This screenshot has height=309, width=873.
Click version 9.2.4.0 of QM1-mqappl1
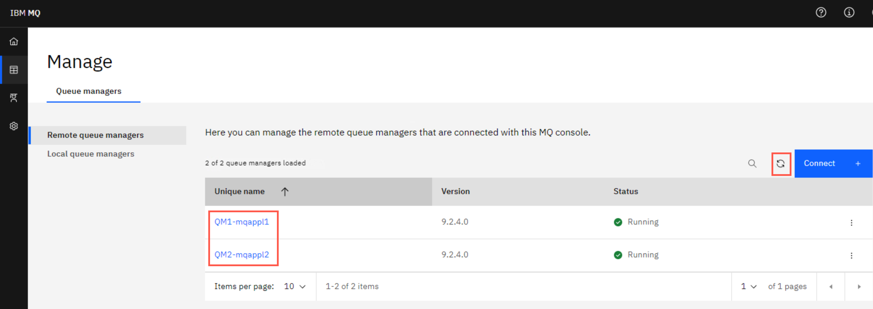pos(454,222)
